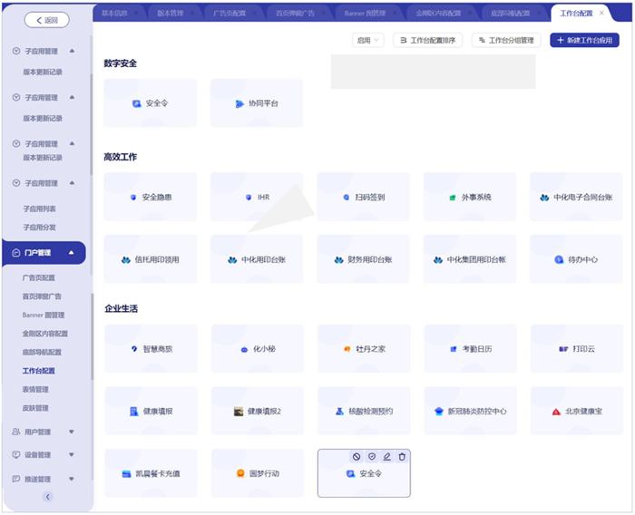Image resolution: width=635 pixels, height=515 pixels.
Task: Click the 打印云 app card
Action: (x=576, y=348)
